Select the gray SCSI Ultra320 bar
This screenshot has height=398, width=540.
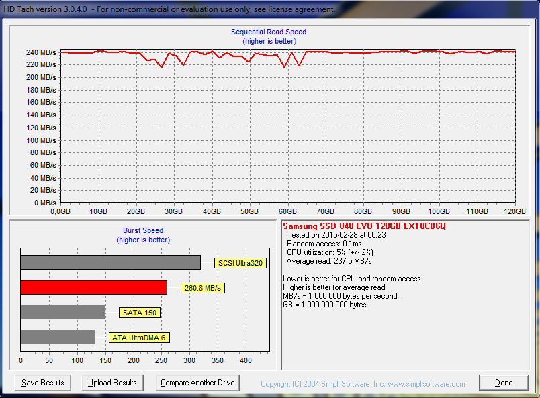111,262
